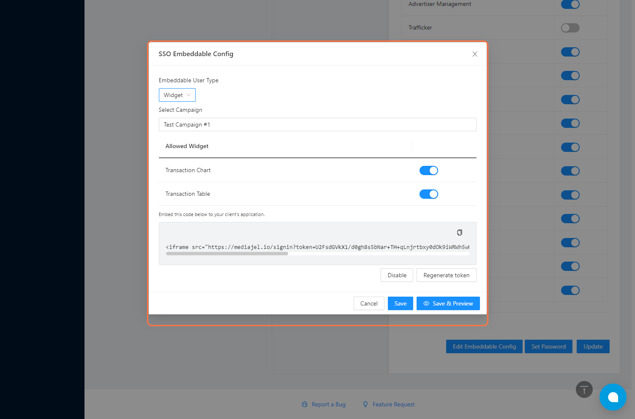Image resolution: width=635 pixels, height=419 pixels.
Task: Open the Embeddable User Type dropdown
Action: (x=177, y=95)
